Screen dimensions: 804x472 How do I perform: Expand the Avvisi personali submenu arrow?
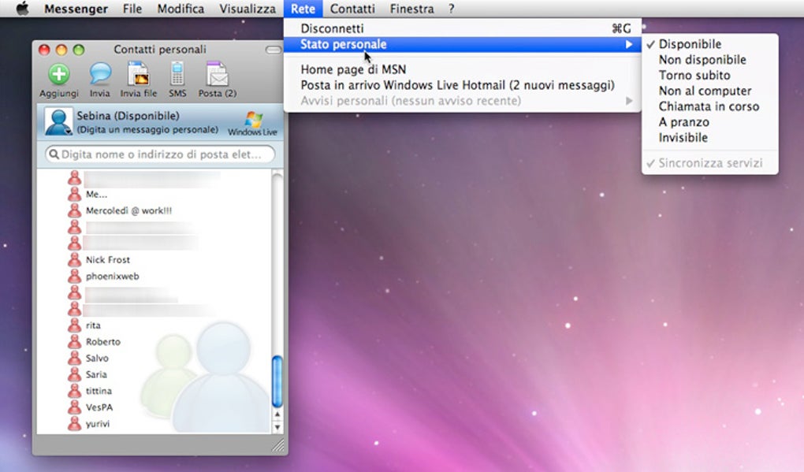(x=629, y=101)
